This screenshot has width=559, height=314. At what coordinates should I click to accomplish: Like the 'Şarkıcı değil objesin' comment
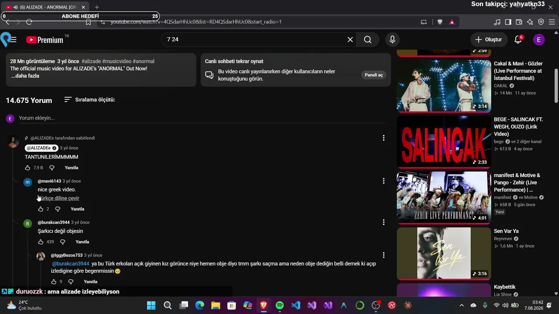[41, 242]
